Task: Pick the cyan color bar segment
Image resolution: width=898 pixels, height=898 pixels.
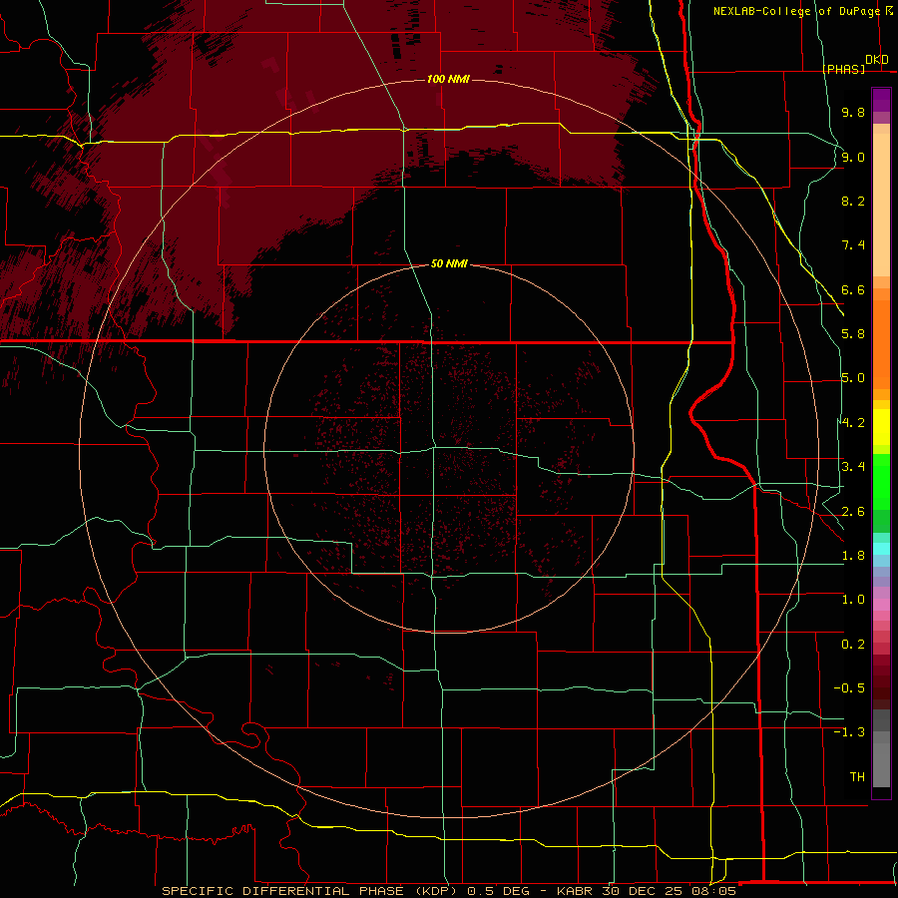Action: click(881, 549)
